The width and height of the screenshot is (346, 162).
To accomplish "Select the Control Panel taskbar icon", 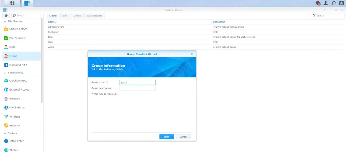I will (x=27, y=3).
